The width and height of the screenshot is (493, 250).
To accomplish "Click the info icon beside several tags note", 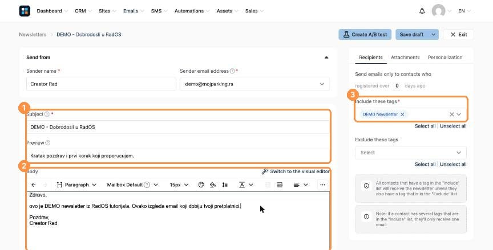I will (366, 216).
